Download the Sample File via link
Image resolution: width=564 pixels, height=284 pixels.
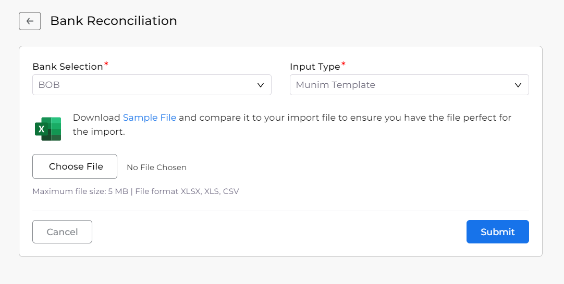click(x=150, y=118)
